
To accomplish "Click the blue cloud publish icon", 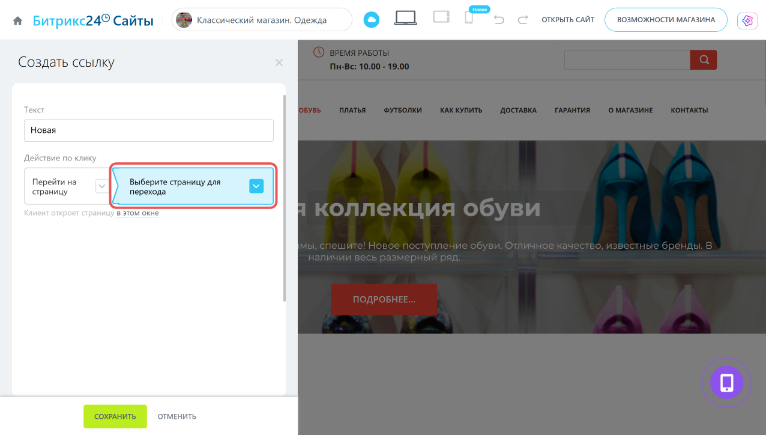I will (372, 20).
